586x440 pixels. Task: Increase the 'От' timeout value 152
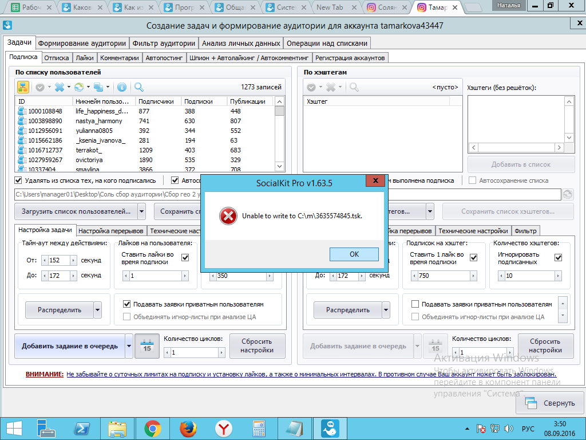point(73,260)
